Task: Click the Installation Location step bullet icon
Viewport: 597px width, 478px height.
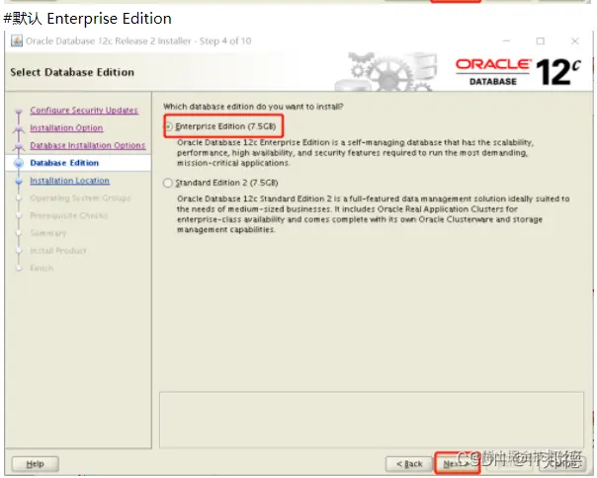Action: tap(19, 181)
